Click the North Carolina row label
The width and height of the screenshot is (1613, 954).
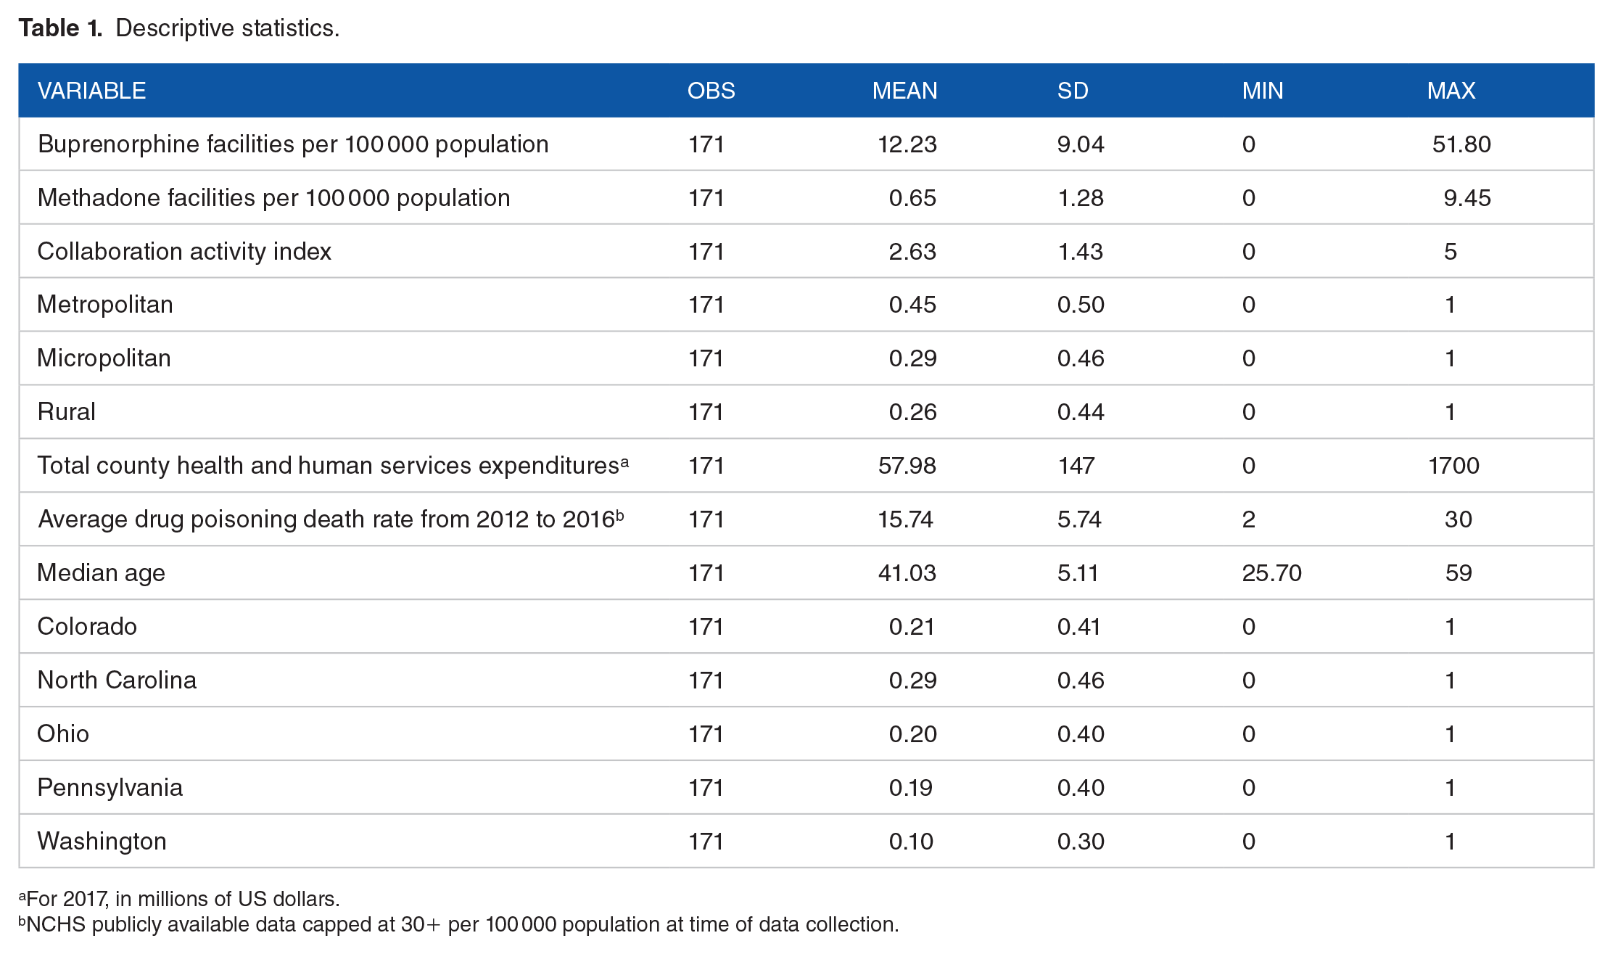pyautogui.click(x=117, y=680)
